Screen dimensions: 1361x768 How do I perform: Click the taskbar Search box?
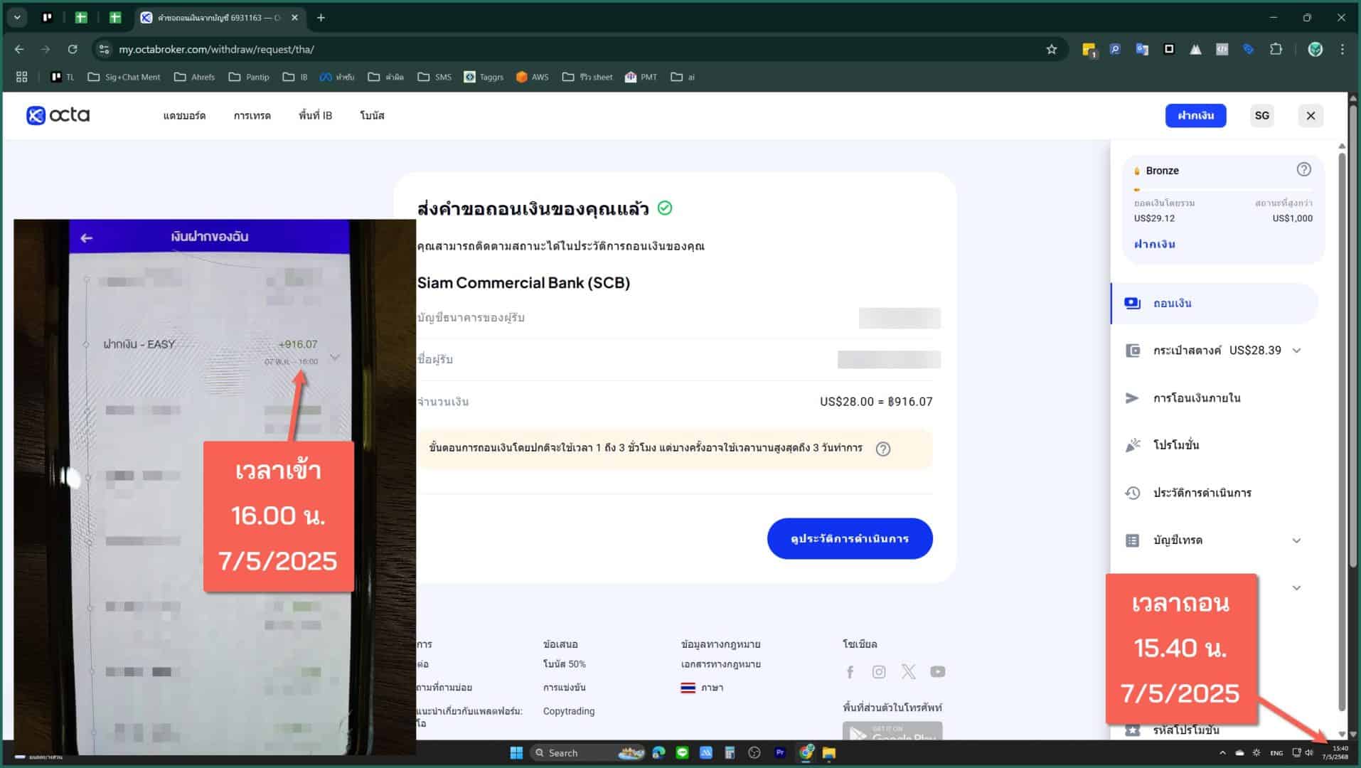pyautogui.click(x=588, y=753)
